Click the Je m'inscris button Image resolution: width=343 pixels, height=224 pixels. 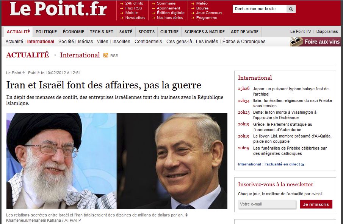coord(316,204)
